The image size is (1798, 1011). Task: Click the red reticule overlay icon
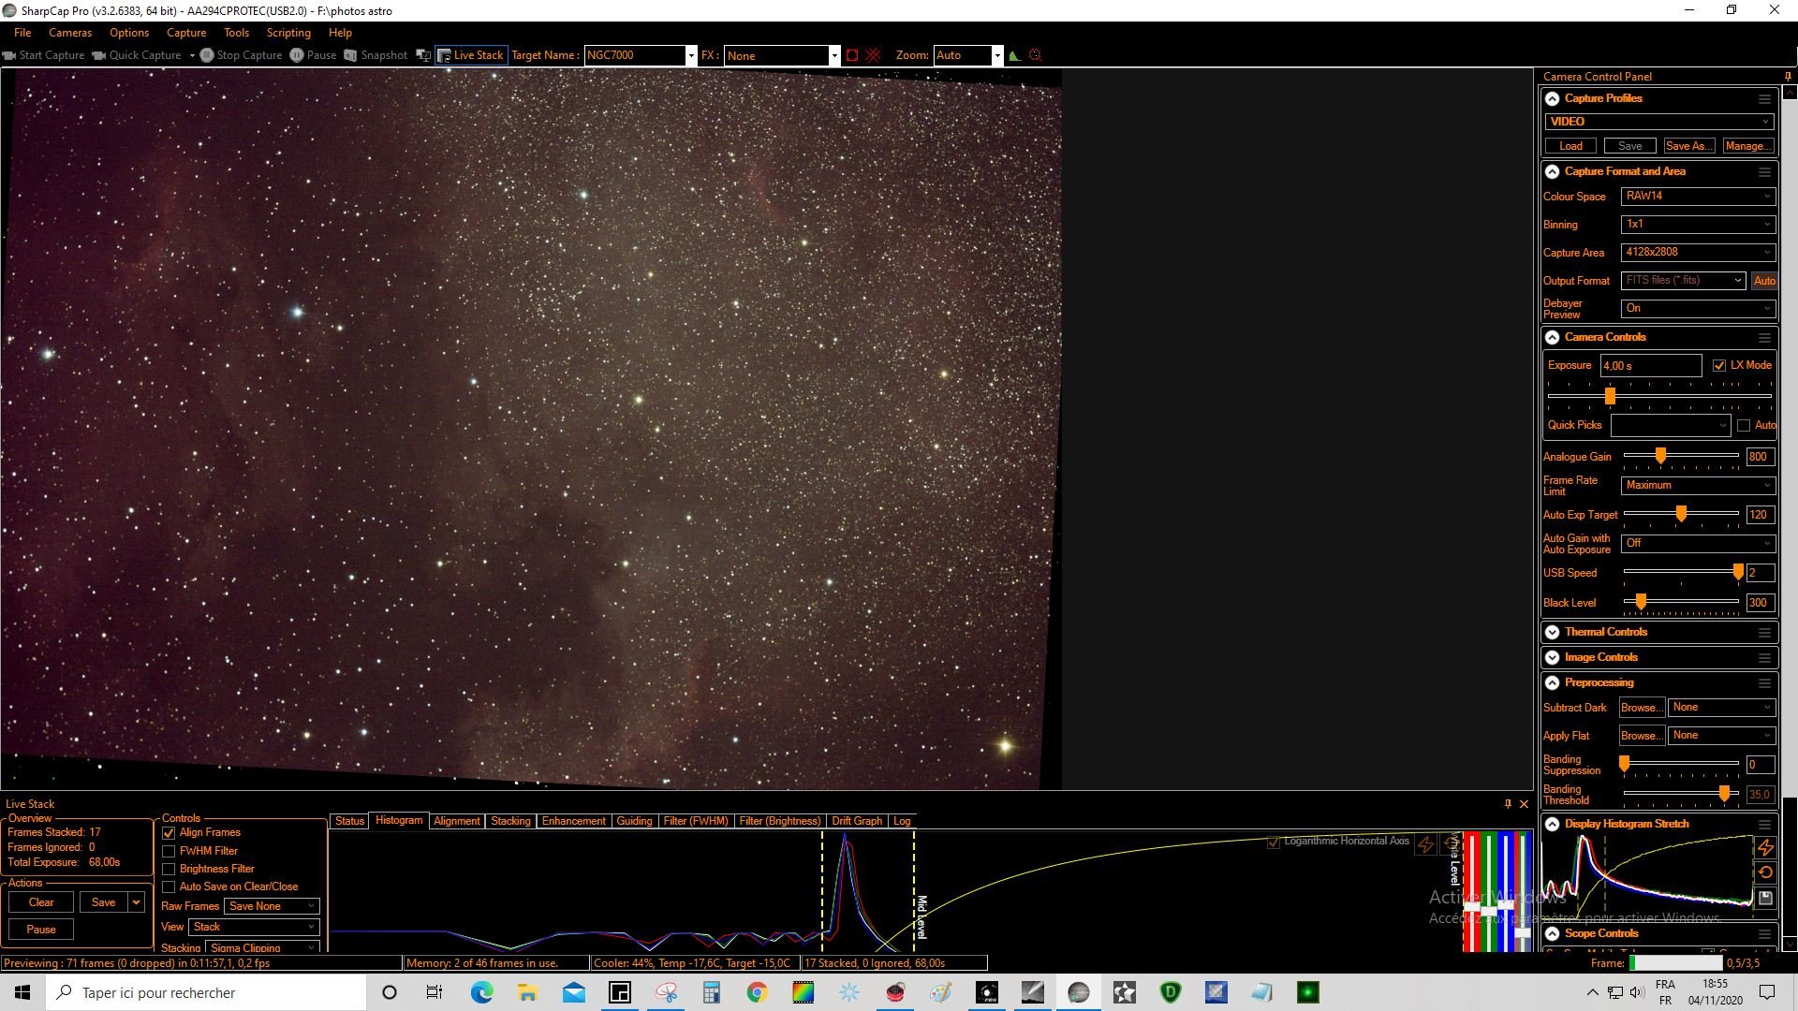(873, 55)
